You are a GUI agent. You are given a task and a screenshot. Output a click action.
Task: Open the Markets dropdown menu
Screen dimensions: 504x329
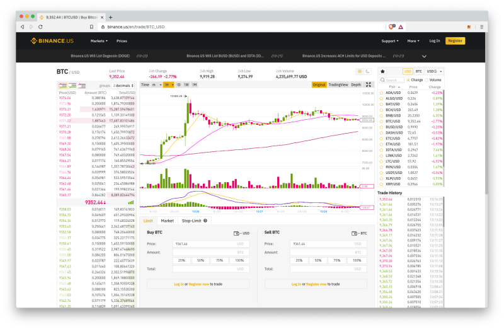click(99, 41)
